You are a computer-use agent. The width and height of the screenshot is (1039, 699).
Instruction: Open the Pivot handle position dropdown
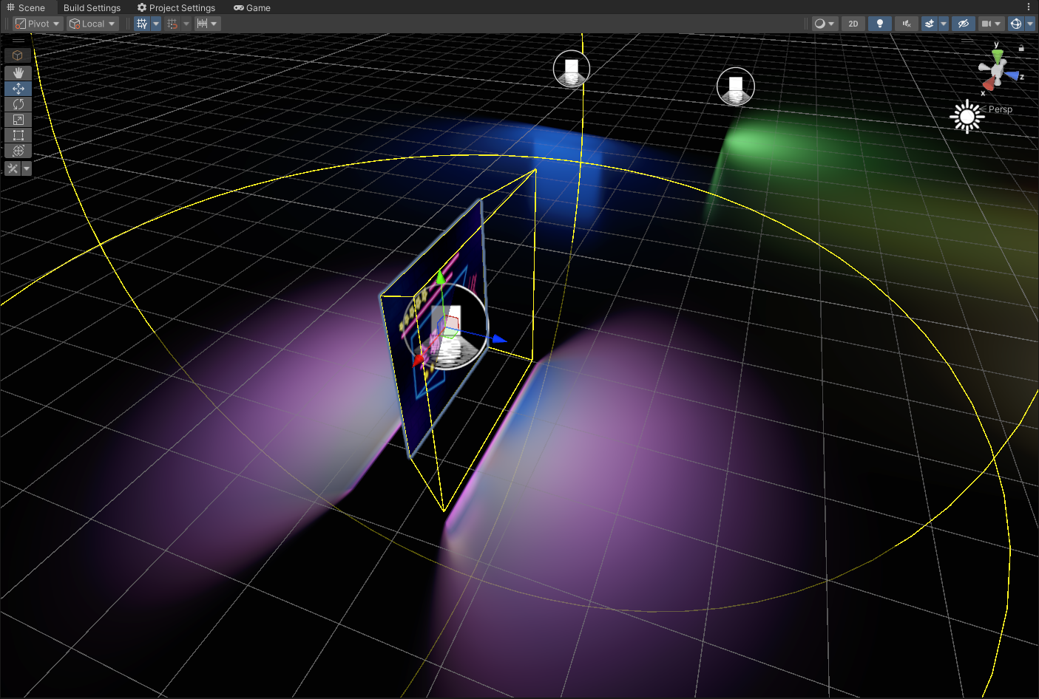click(37, 24)
